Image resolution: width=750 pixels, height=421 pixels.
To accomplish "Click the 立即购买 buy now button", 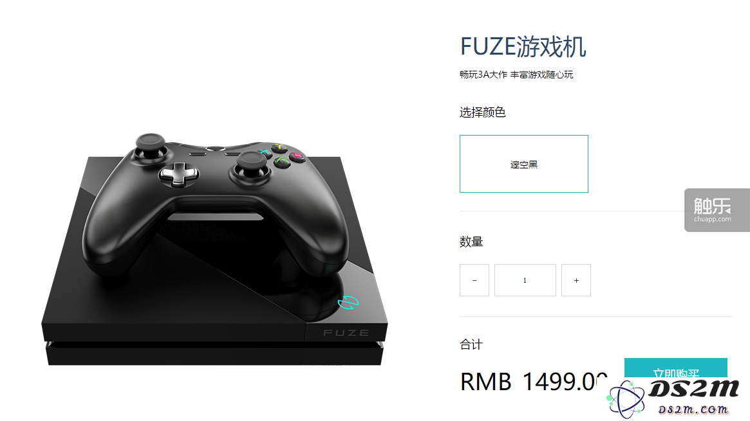I will pyautogui.click(x=675, y=368).
